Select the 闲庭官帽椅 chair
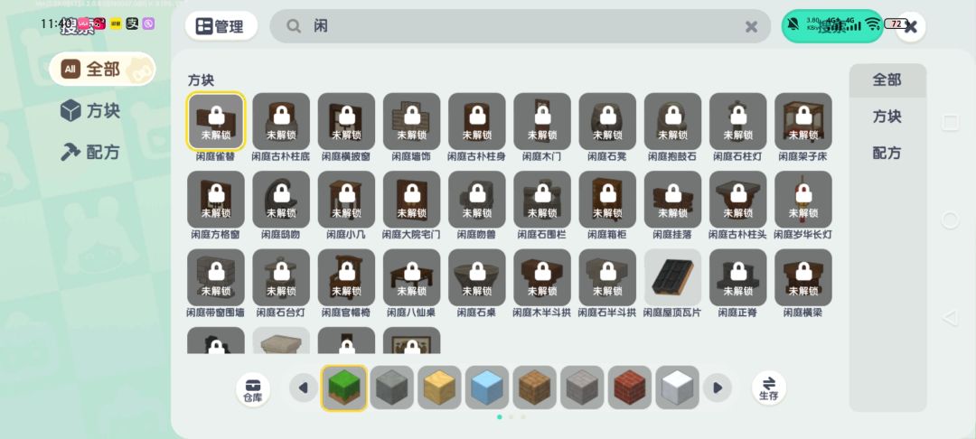Screen dimensions: 976x439 346,278
